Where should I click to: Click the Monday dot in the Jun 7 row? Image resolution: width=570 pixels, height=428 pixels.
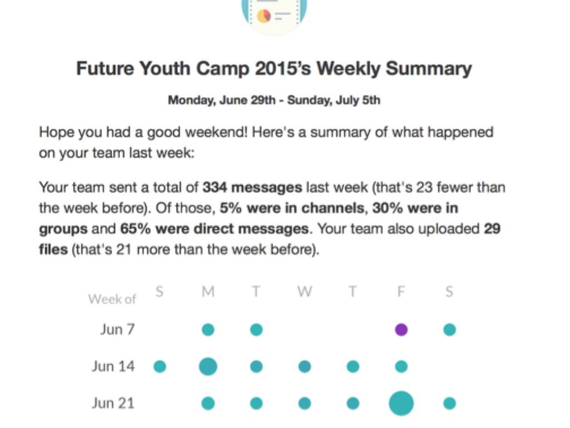pos(208,330)
